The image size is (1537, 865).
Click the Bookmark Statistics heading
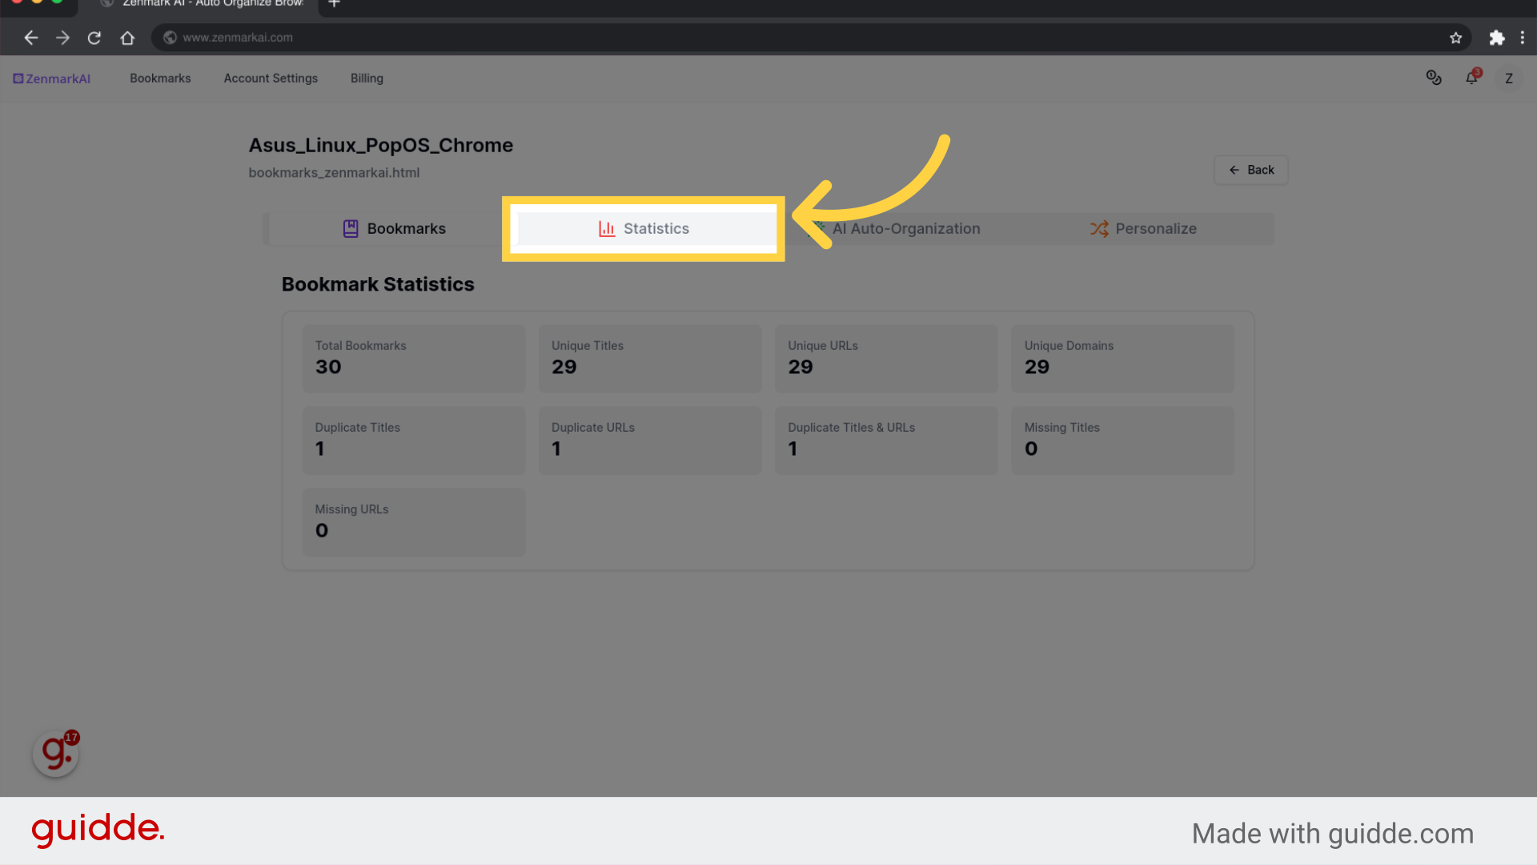pos(378,284)
